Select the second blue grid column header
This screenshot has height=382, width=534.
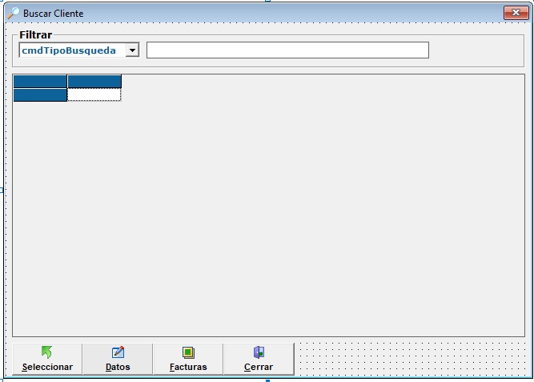point(94,81)
